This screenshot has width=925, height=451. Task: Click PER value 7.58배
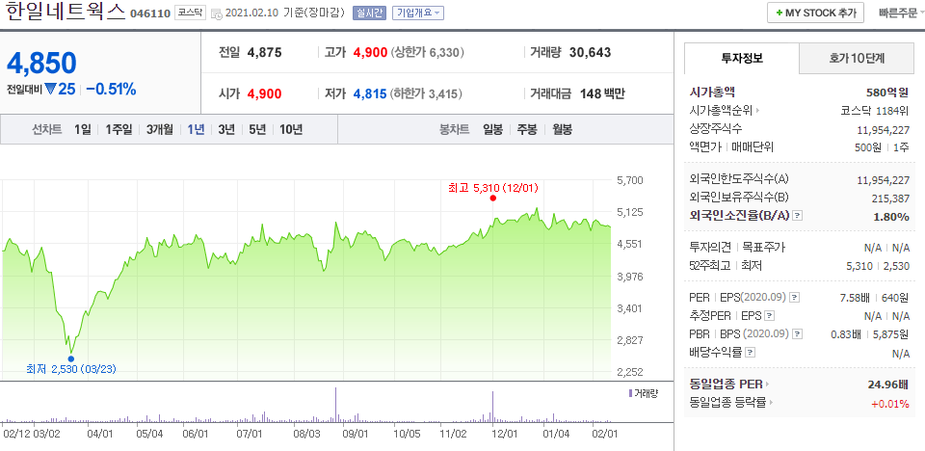857,298
